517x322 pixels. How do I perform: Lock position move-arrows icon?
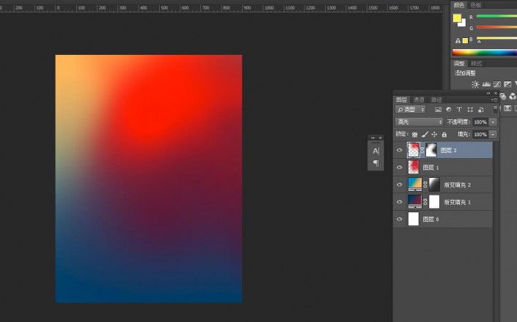(x=434, y=134)
